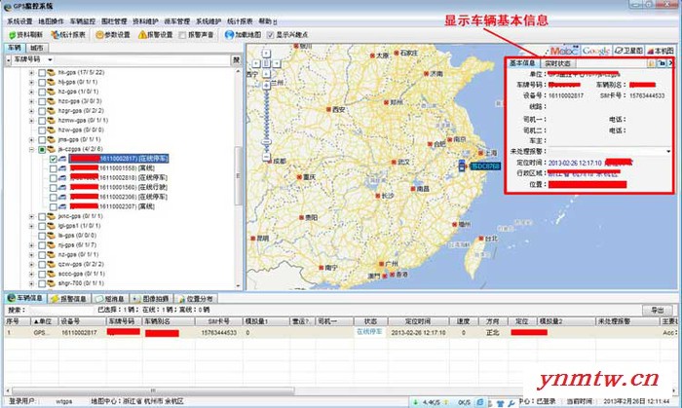The height and width of the screenshot is (408, 682).
Task: Zoom in on the map with plus button
Action: click(266, 85)
